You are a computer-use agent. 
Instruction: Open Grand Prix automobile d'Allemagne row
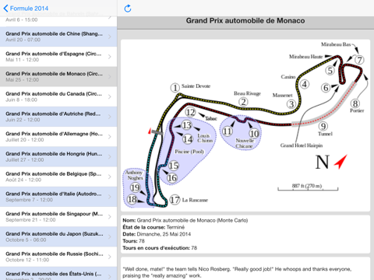pos(58,137)
